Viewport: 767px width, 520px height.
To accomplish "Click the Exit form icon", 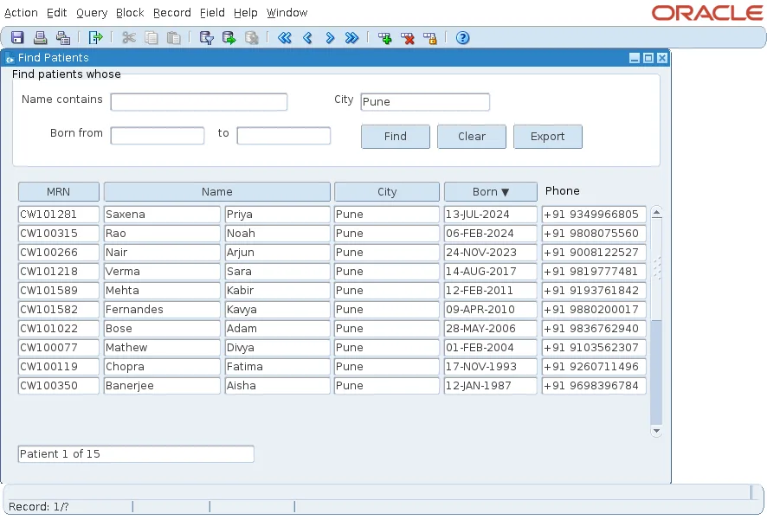I will tap(95, 37).
